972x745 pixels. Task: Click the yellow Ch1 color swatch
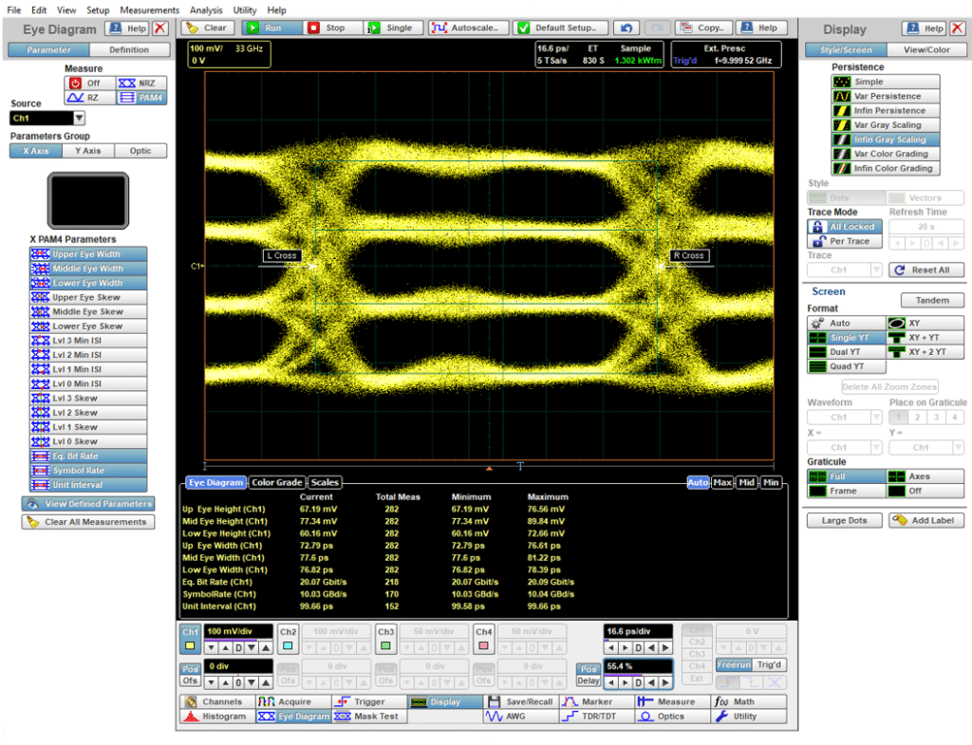(x=191, y=647)
